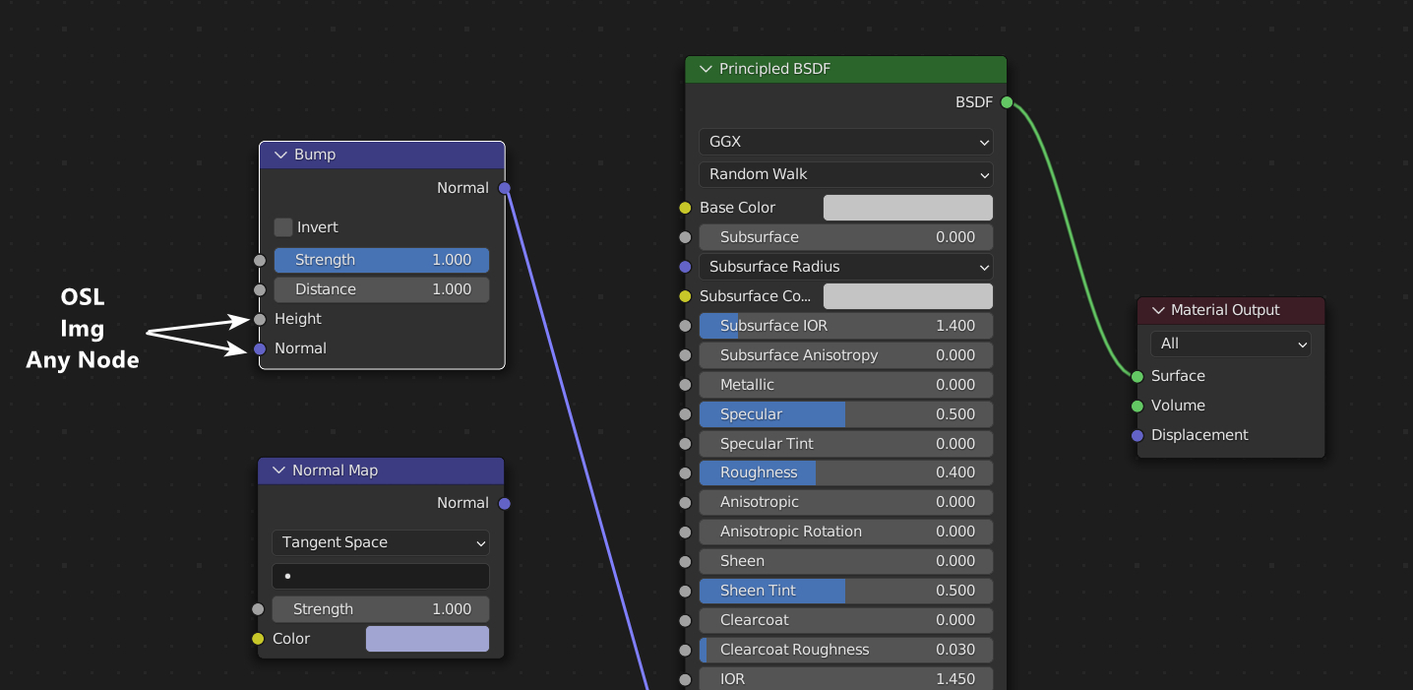
Task: Click the Material Output Surface socket
Action: [1137, 376]
